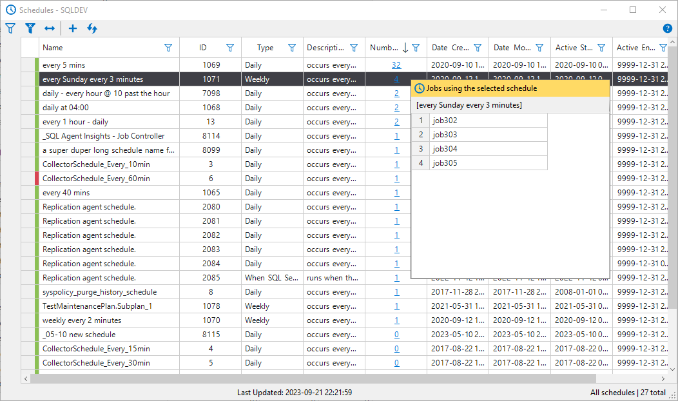Open the Active Start column filter dropdown
This screenshot has width=678, height=401.
[601, 48]
